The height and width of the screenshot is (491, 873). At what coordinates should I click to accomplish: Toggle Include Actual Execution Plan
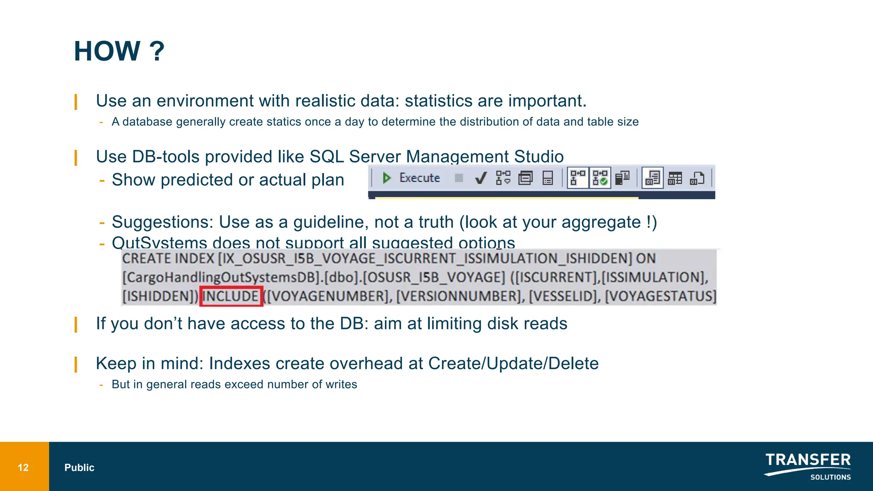(x=578, y=178)
